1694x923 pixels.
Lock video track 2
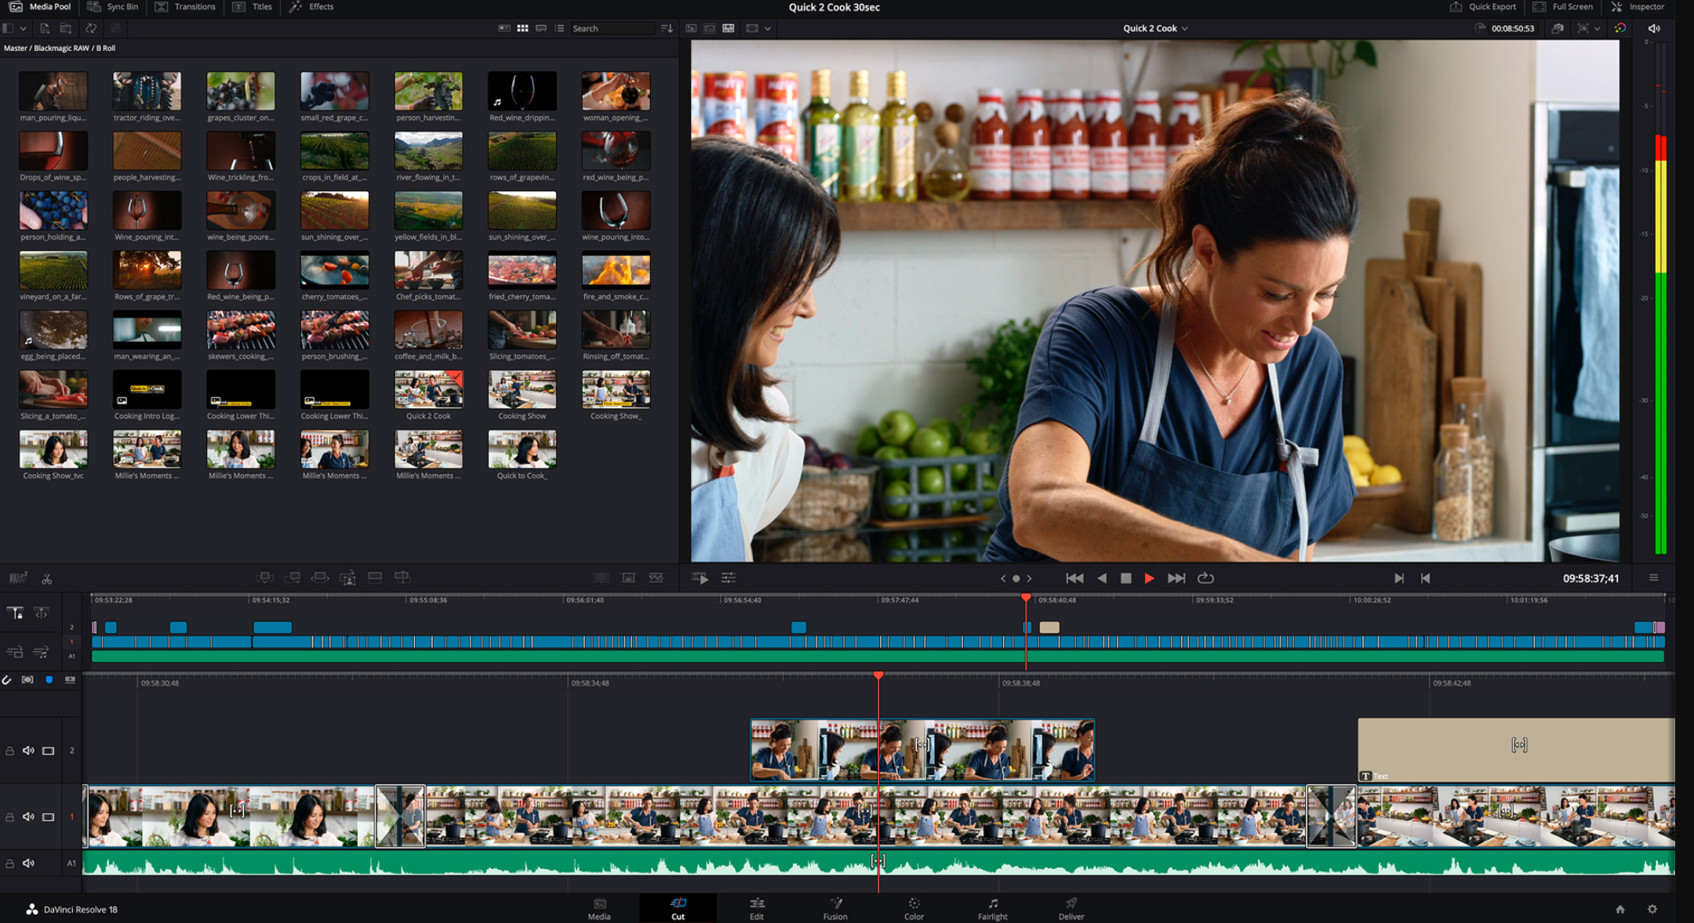pyautogui.click(x=9, y=749)
